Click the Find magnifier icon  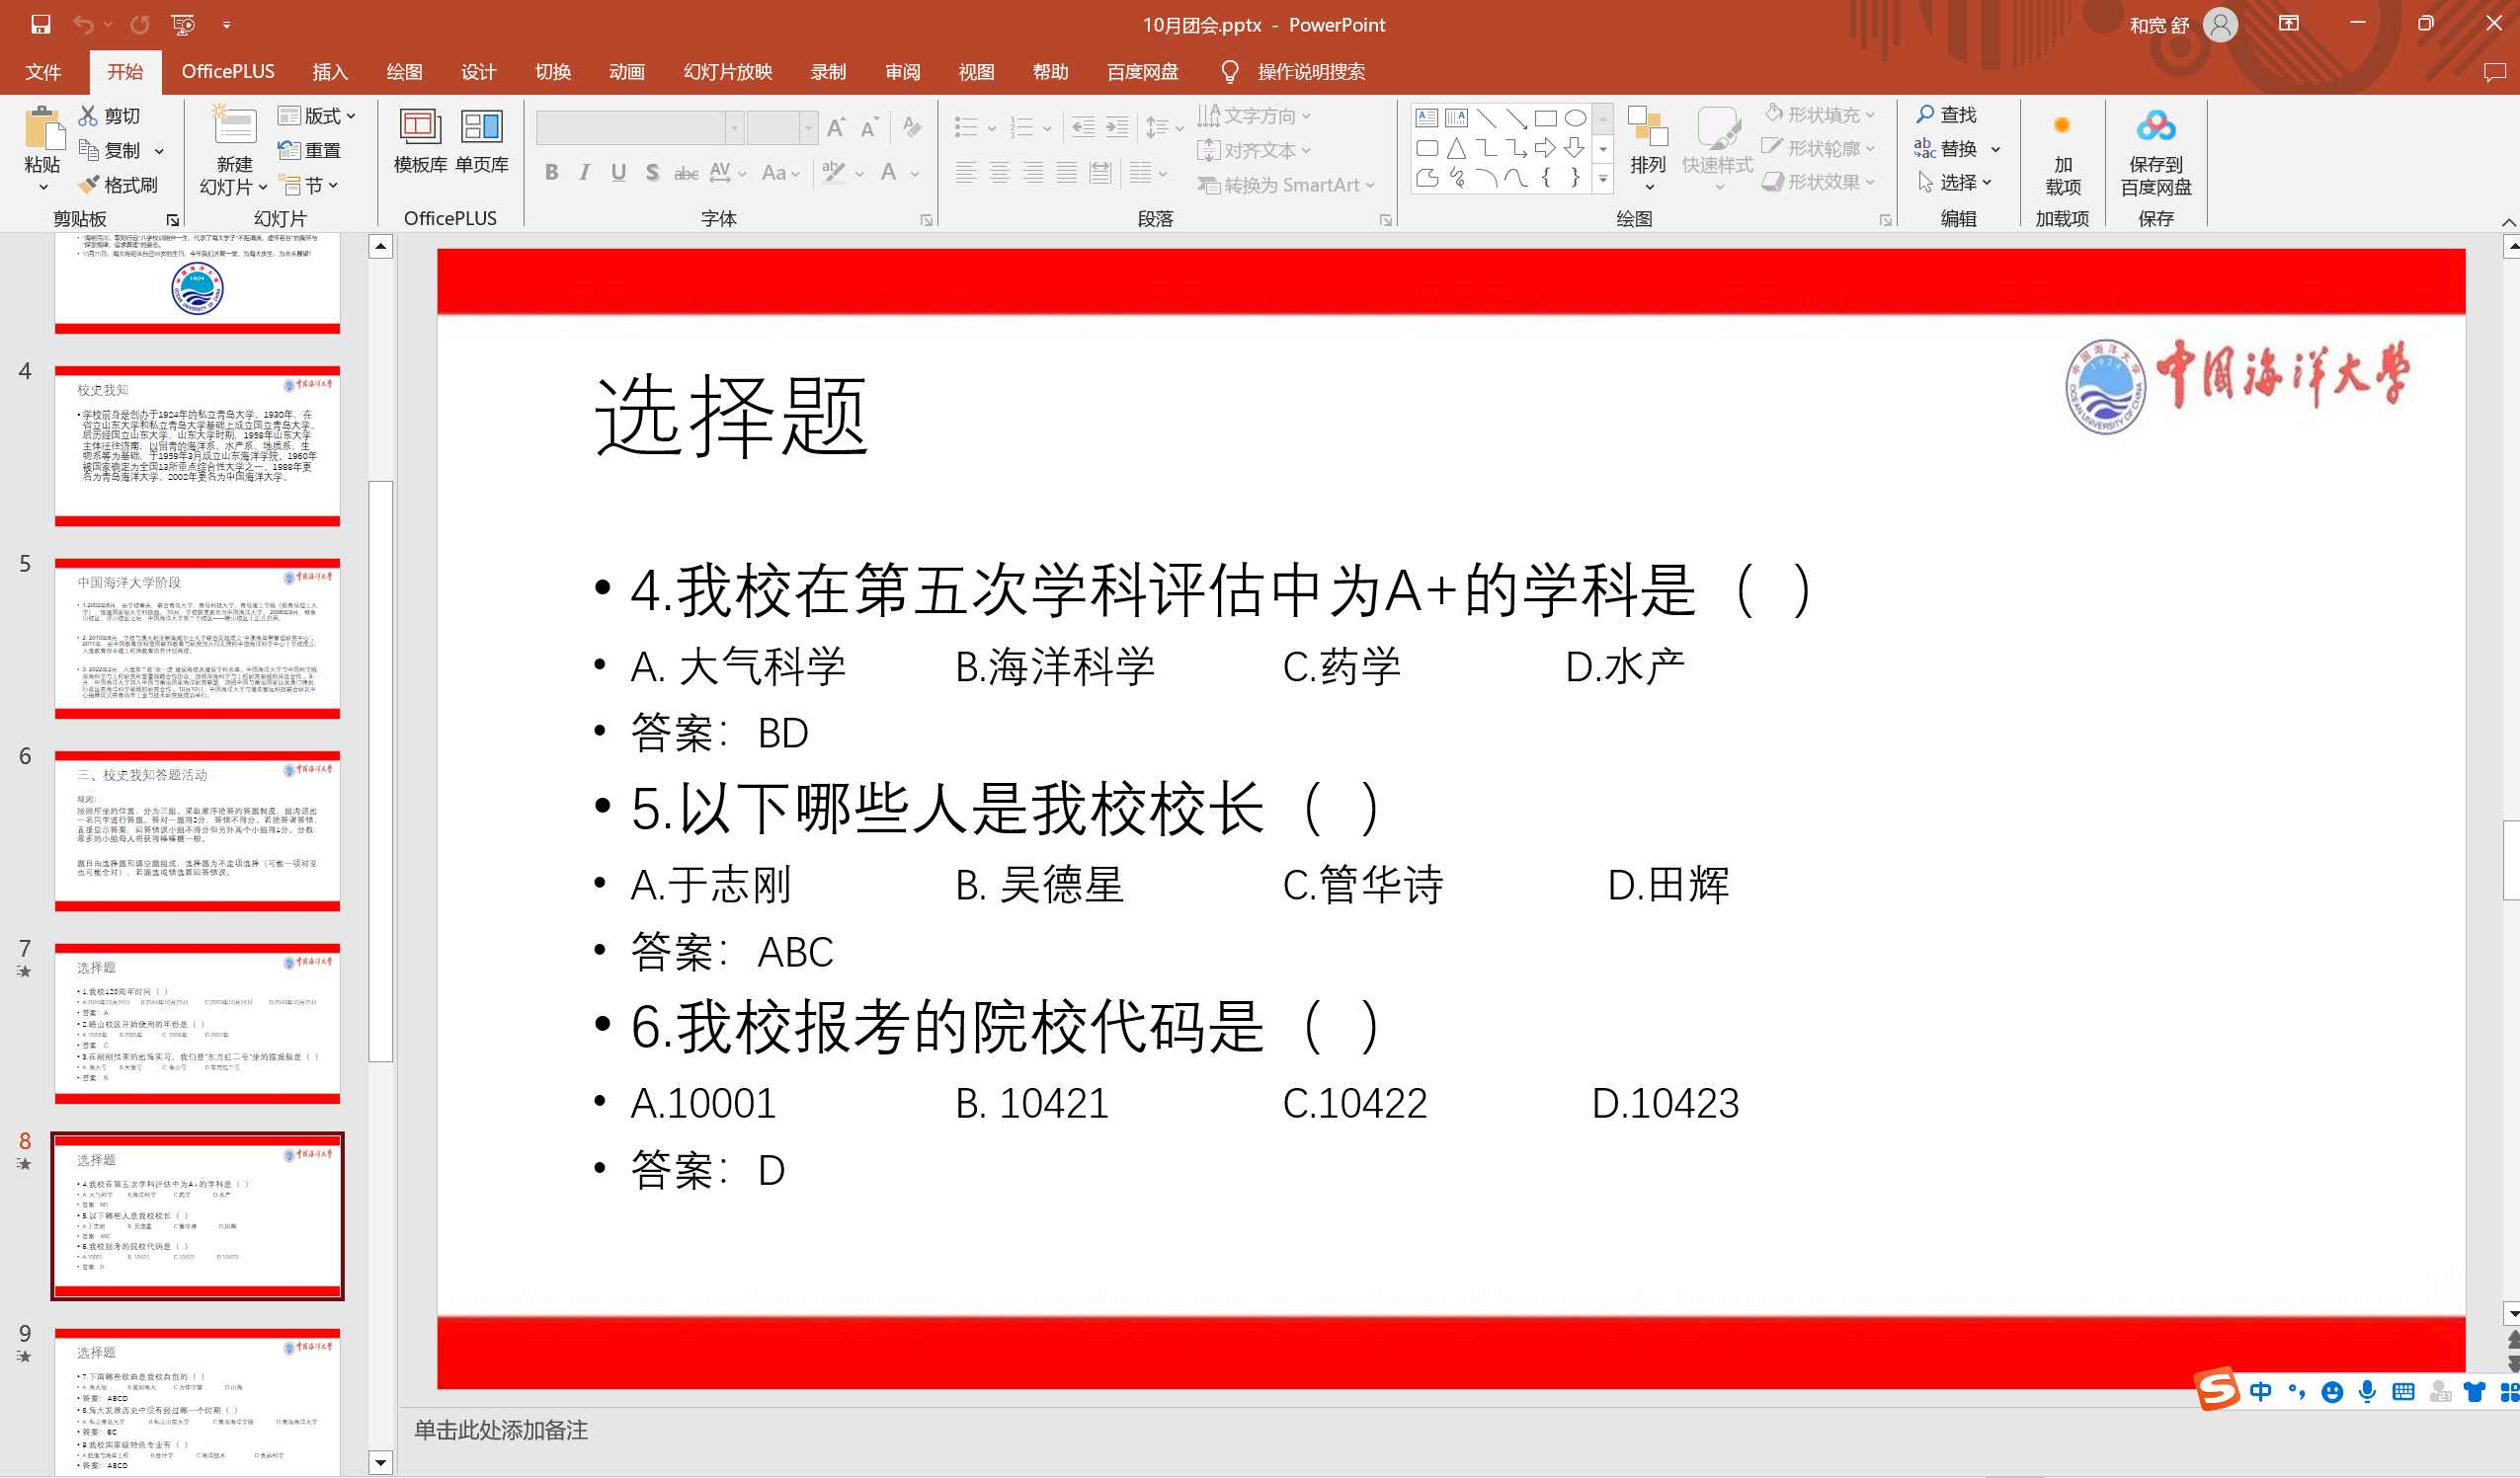(1925, 115)
